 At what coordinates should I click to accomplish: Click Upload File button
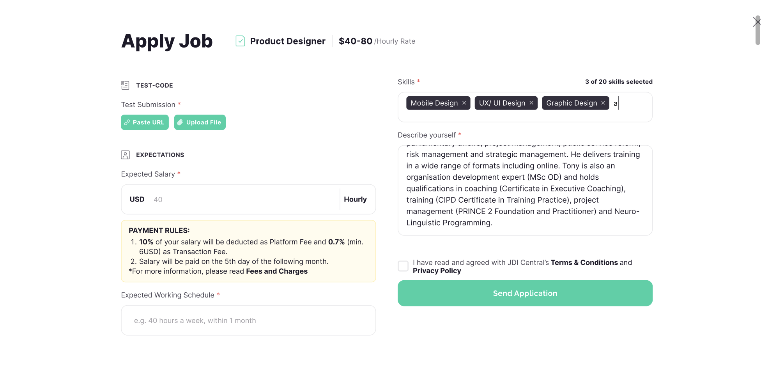[x=200, y=122]
